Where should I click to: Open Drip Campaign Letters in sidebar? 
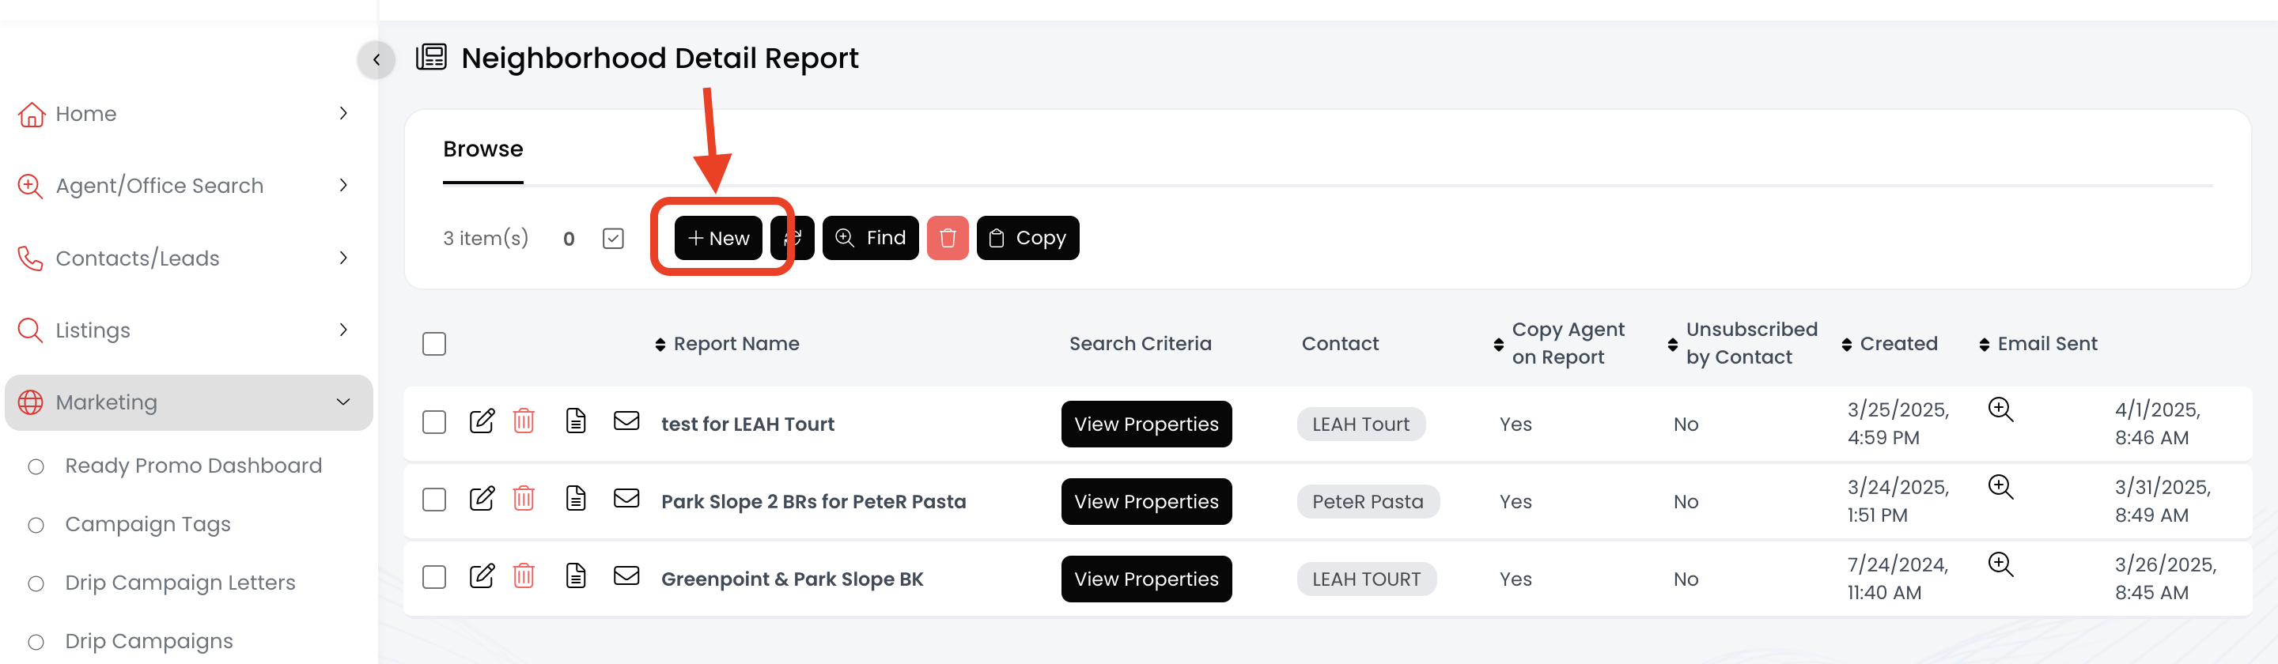[x=180, y=583]
